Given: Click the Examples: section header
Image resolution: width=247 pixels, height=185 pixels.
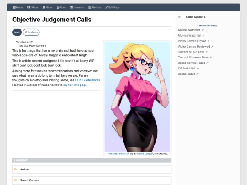Looking at the screenshot, I should pos(91,160).
